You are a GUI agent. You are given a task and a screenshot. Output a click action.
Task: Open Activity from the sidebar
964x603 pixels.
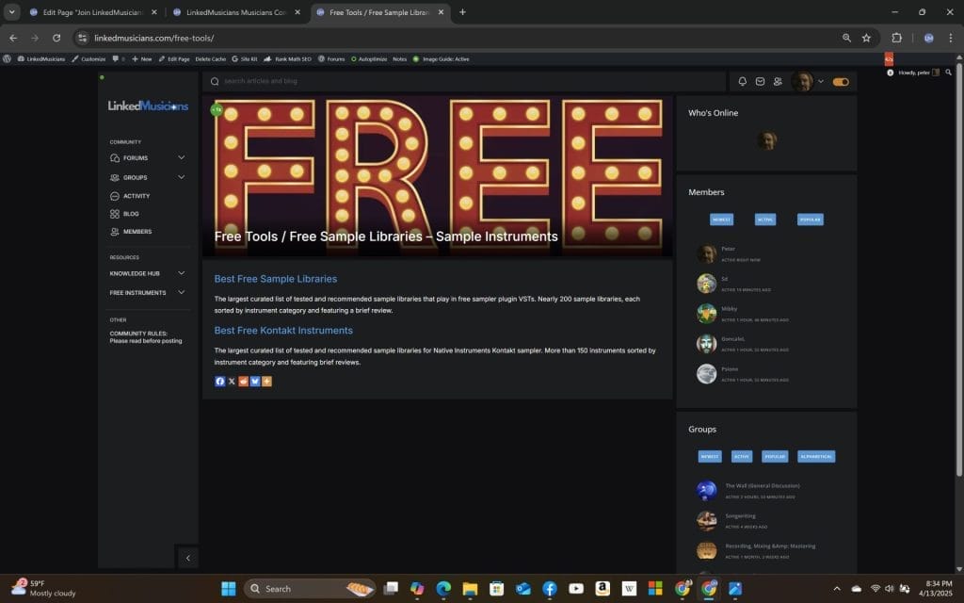[x=136, y=196]
